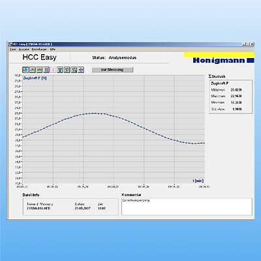The height and width of the screenshot is (261, 261).
Task: Open the Ausgabe menu
Action: point(24,50)
